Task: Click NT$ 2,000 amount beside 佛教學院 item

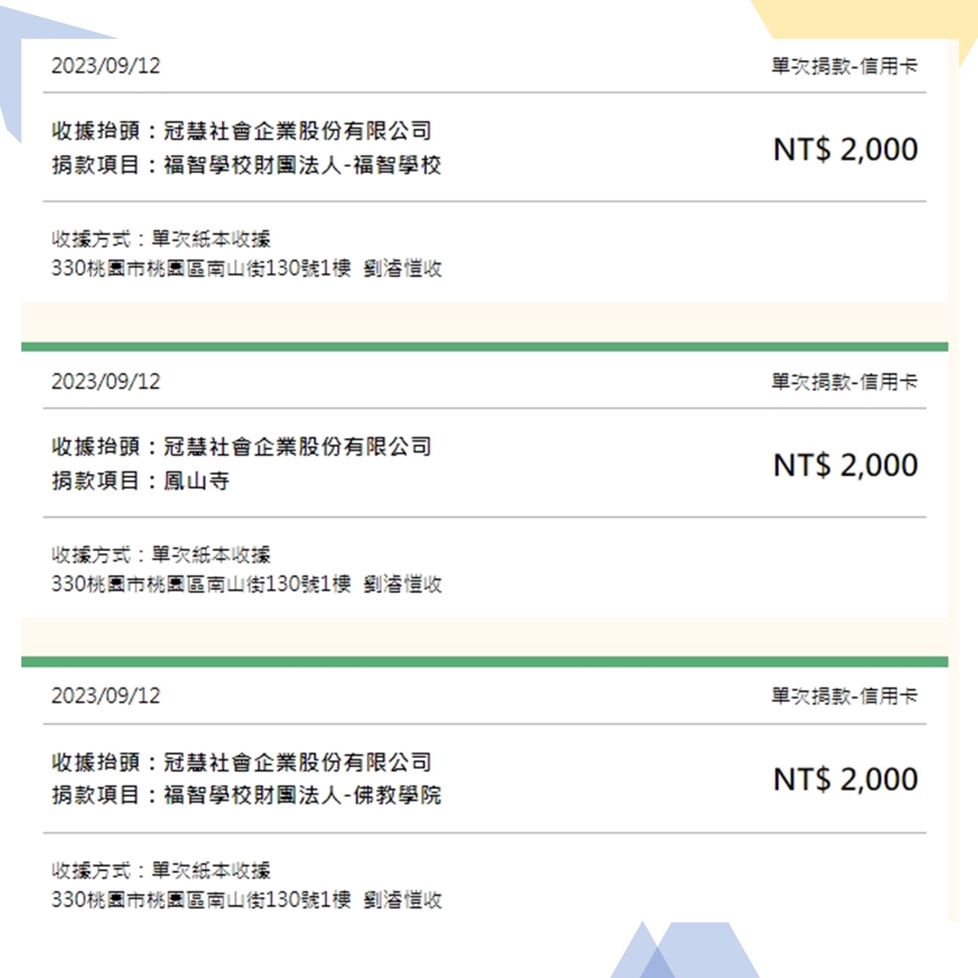Action: coord(845,779)
